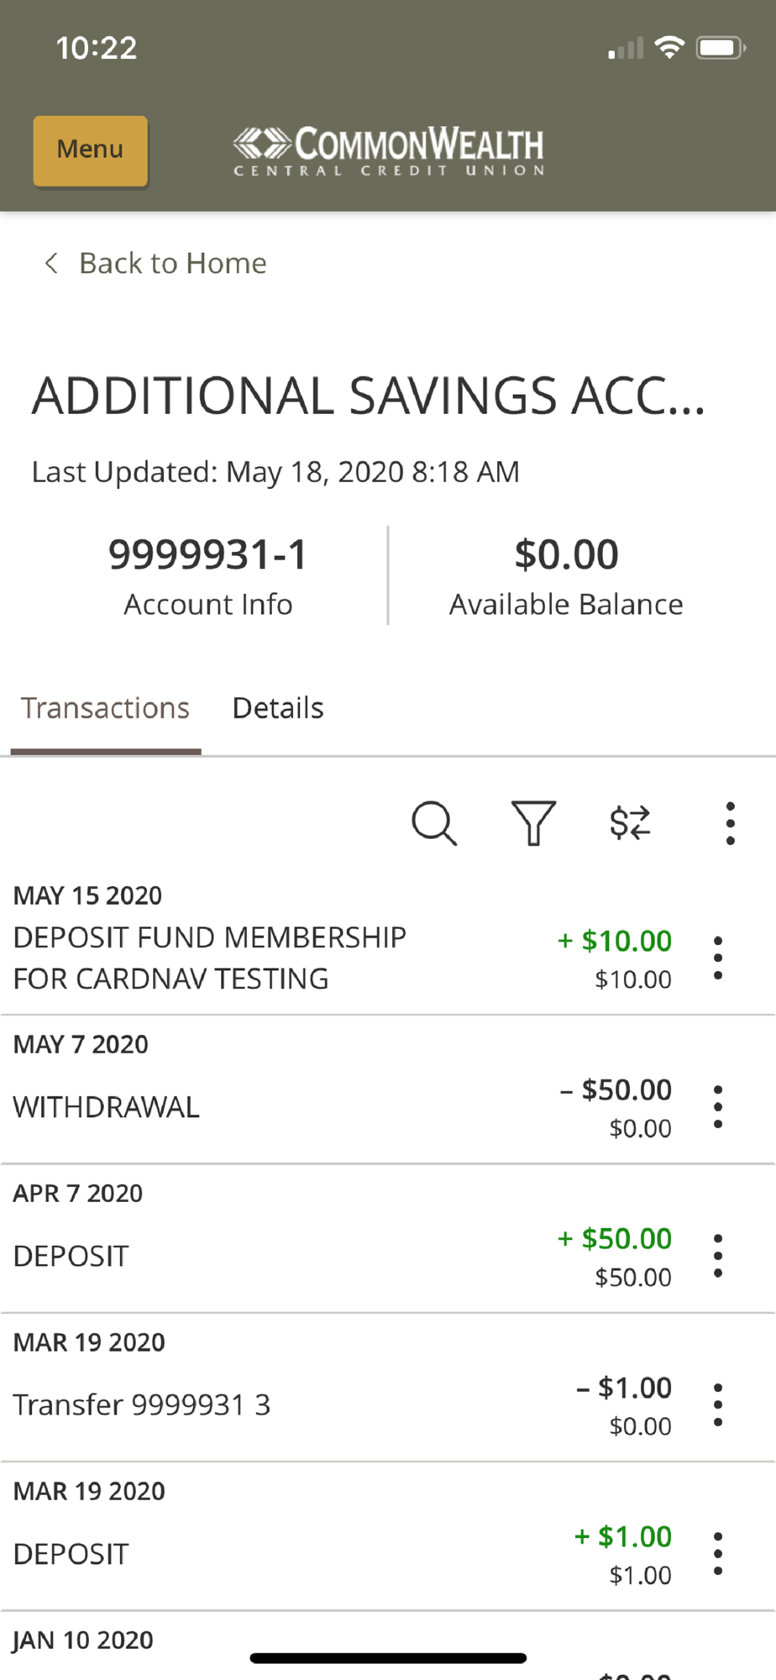Tap the back chevron arrow
The height and width of the screenshot is (1680, 776).
click(51, 264)
